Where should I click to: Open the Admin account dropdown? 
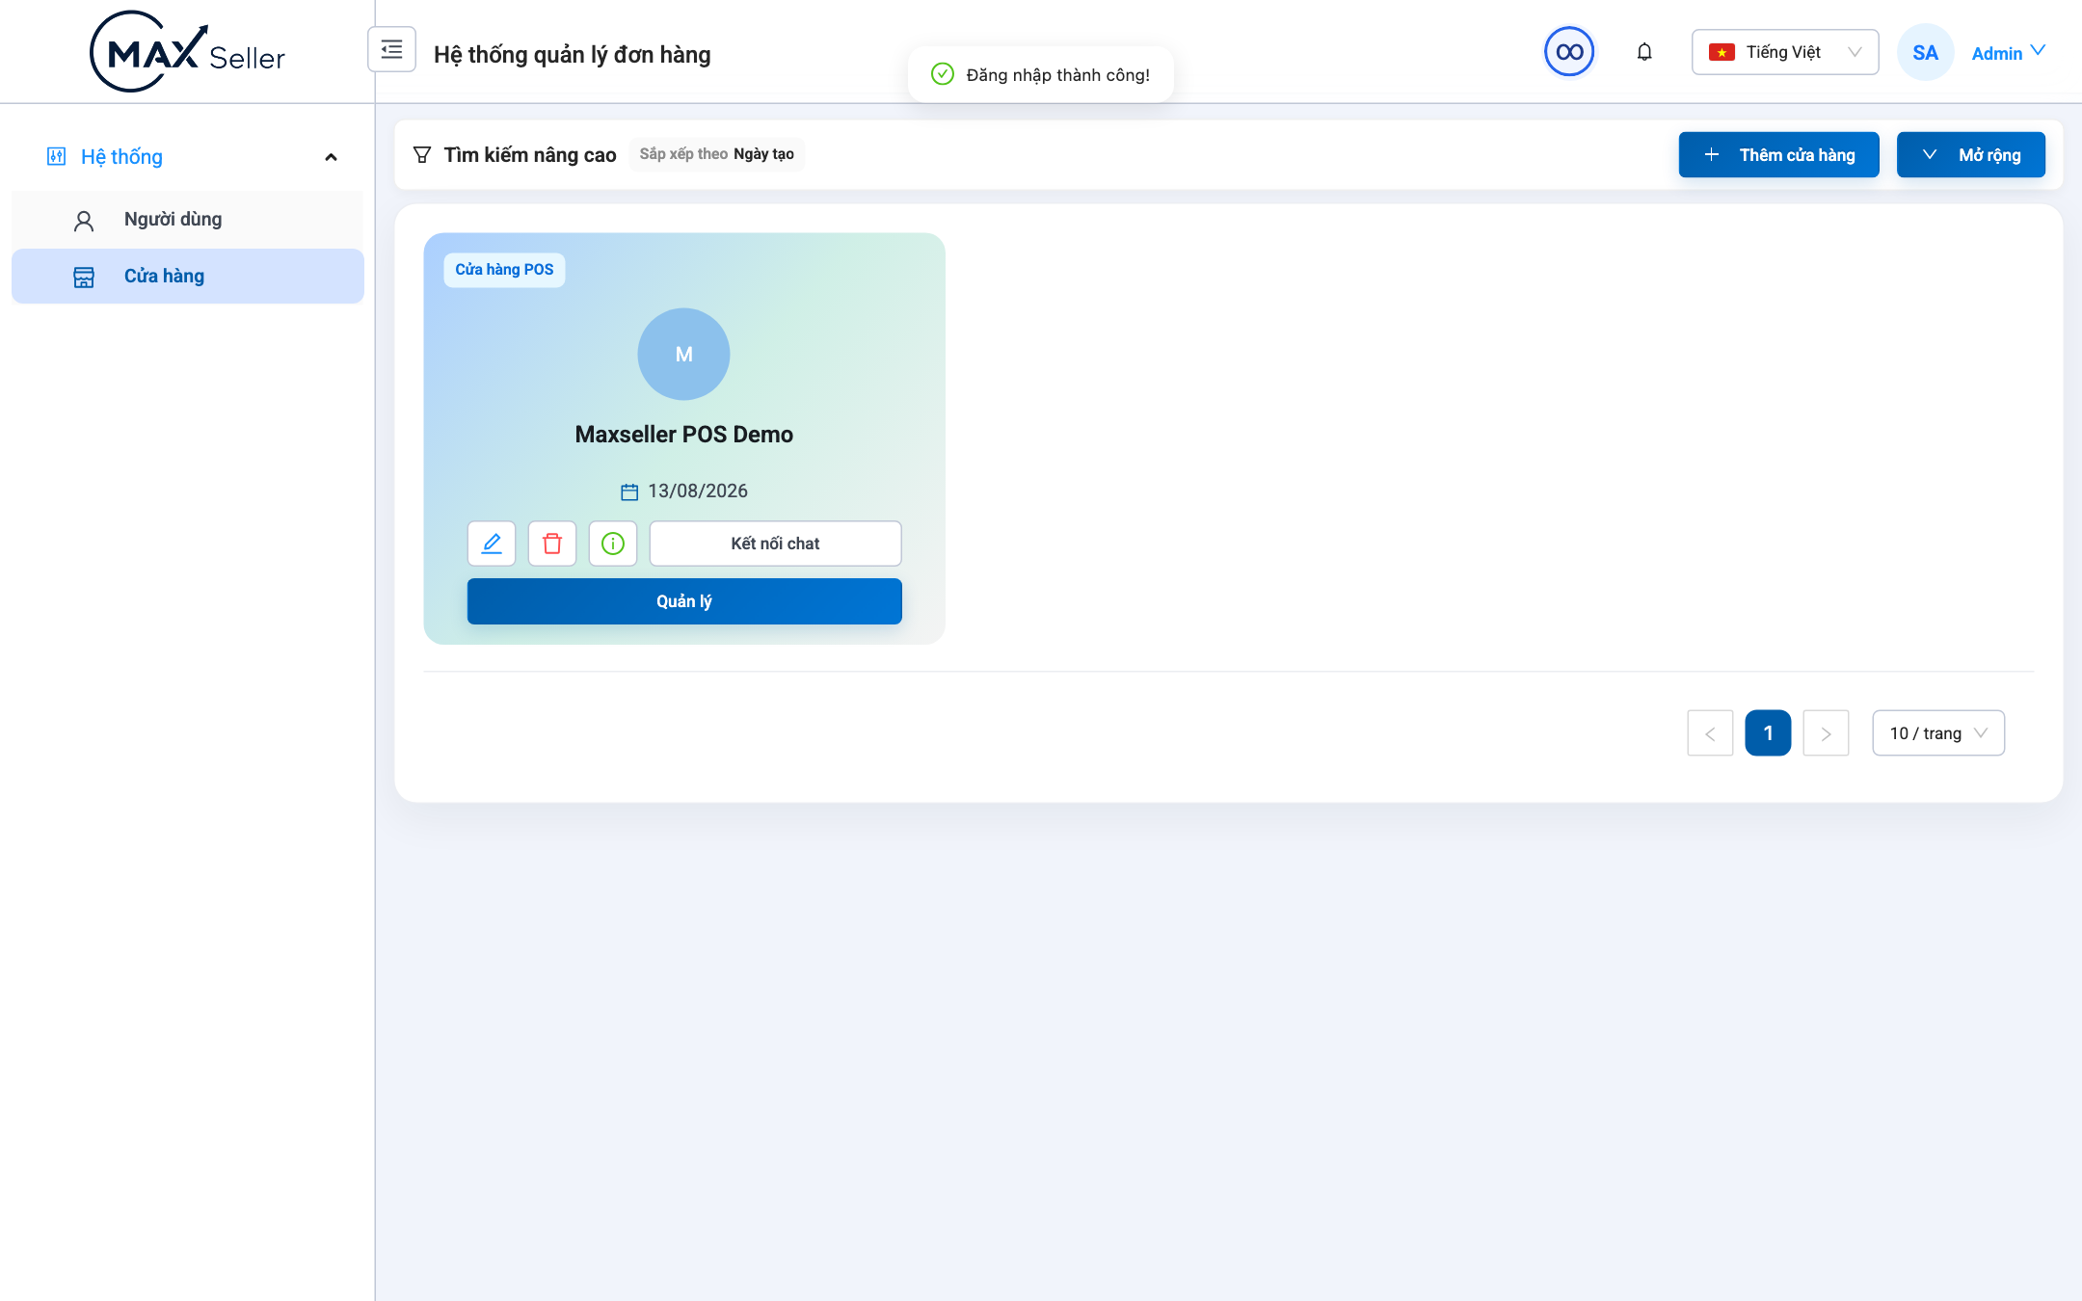2009,53
